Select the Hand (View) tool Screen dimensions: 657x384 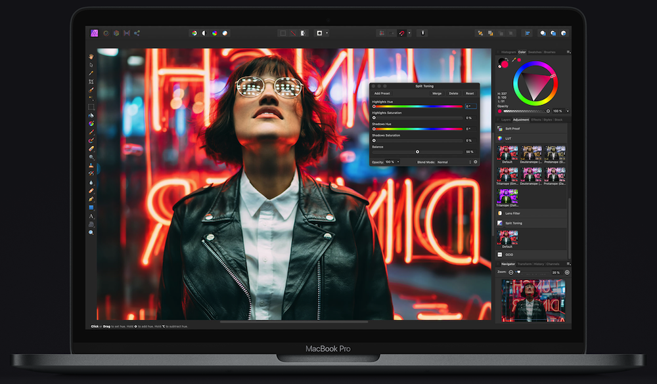tap(91, 56)
